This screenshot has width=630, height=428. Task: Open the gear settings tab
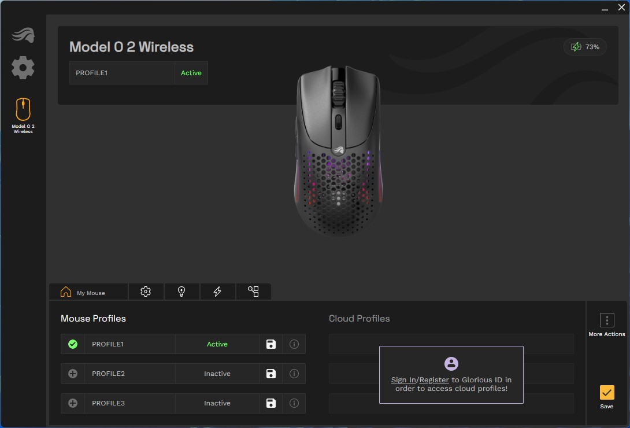[146, 292]
